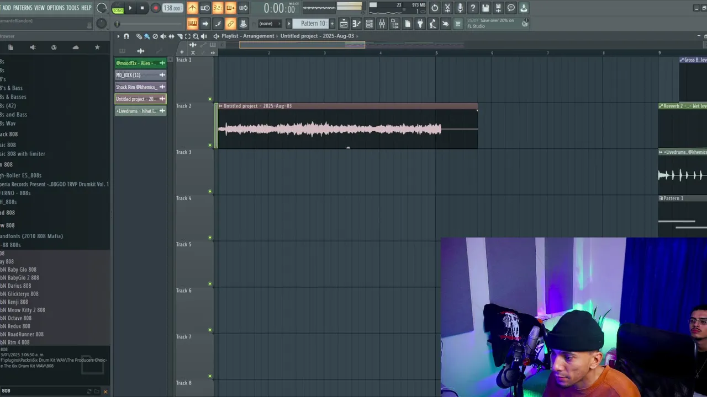707x397 pixels.
Task: Open the Channel rack view icon
Action: [x=369, y=24]
